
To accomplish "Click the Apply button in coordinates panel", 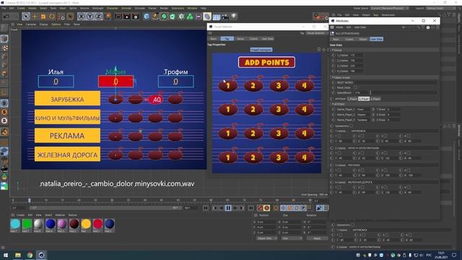I will click(x=317, y=238).
